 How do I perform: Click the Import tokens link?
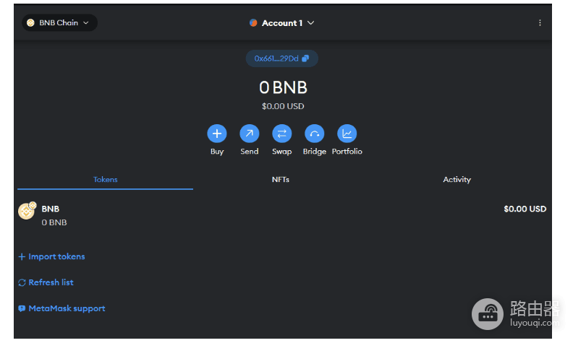click(x=51, y=256)
